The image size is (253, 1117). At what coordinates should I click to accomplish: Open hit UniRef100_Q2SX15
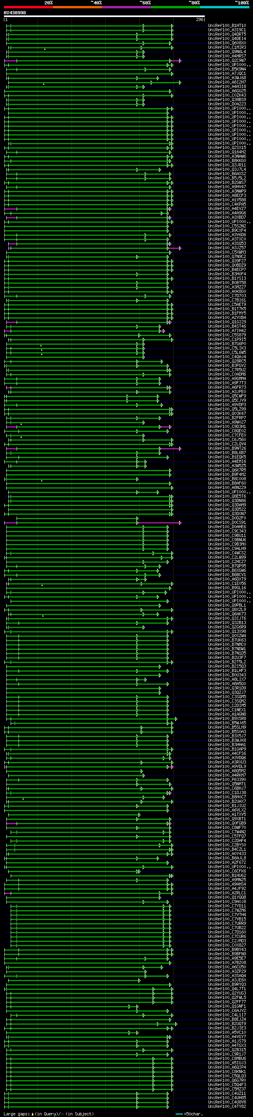click(x=227, y=147)
